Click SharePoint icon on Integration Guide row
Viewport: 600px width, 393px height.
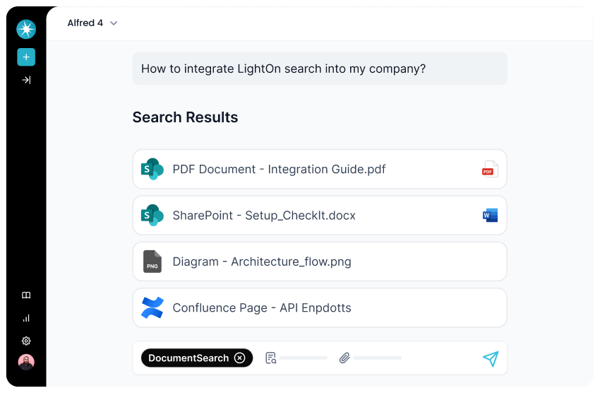tap(152, 169)
